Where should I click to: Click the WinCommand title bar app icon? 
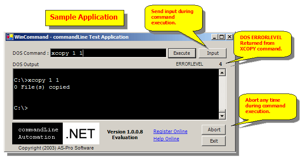[x=10, y=37]
